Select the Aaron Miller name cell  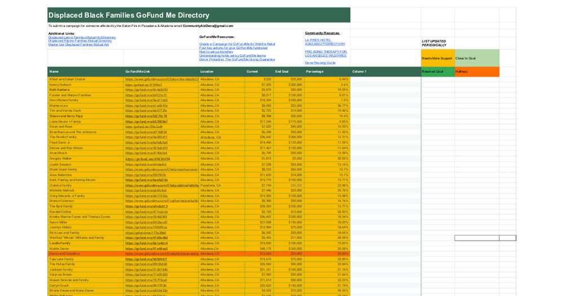(86, 222)
